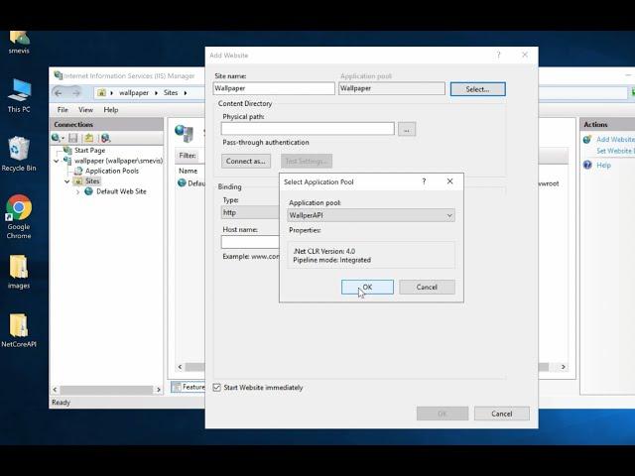
Task: Open Help menu in IIS Manager
Action: coord(110,110)
